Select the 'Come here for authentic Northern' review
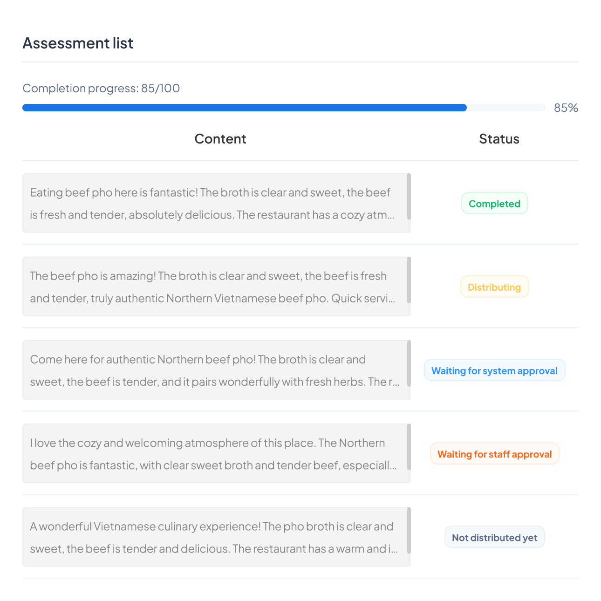The height and width of the screenshot is (601, 601). (x=212, y=370)
